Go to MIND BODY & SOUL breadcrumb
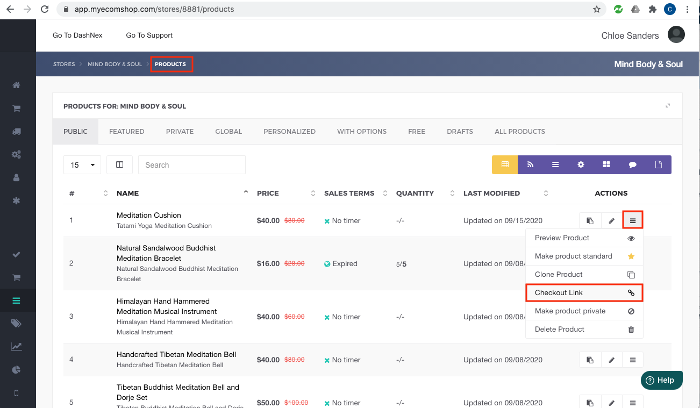The width and height of the screenshot is (700, 408). [115, 64]
